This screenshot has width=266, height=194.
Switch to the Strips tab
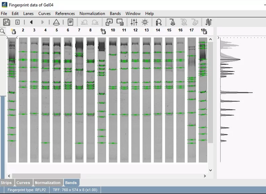[x=6, y=183]
